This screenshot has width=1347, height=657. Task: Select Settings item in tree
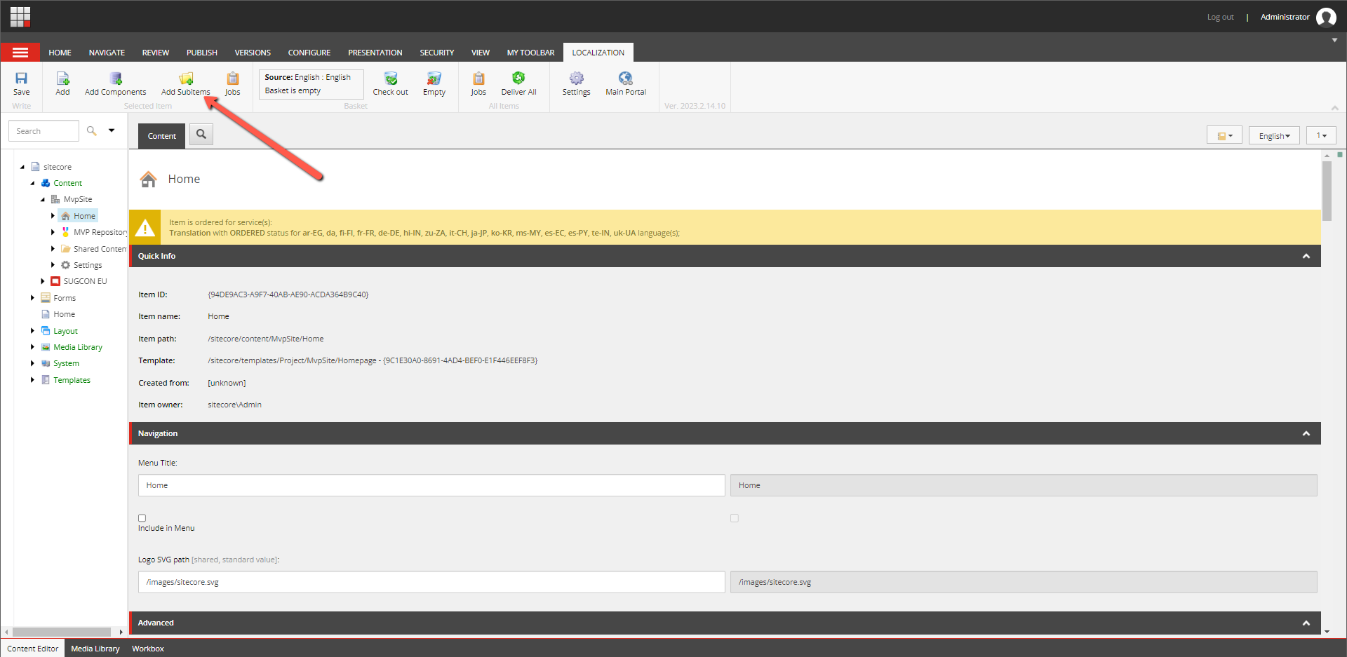[88, 265]
